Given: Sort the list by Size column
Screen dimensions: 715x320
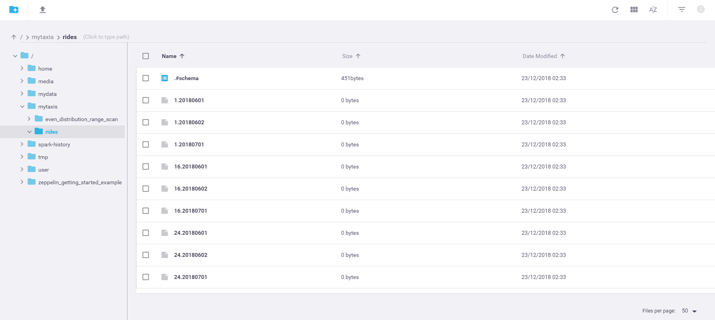Looking at the screenshot, I should [x=351, y=56].
